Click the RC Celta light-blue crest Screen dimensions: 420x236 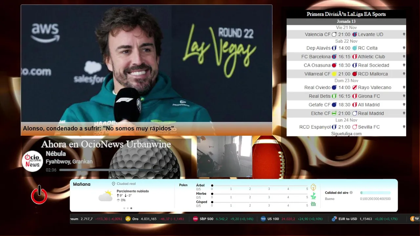354,48
